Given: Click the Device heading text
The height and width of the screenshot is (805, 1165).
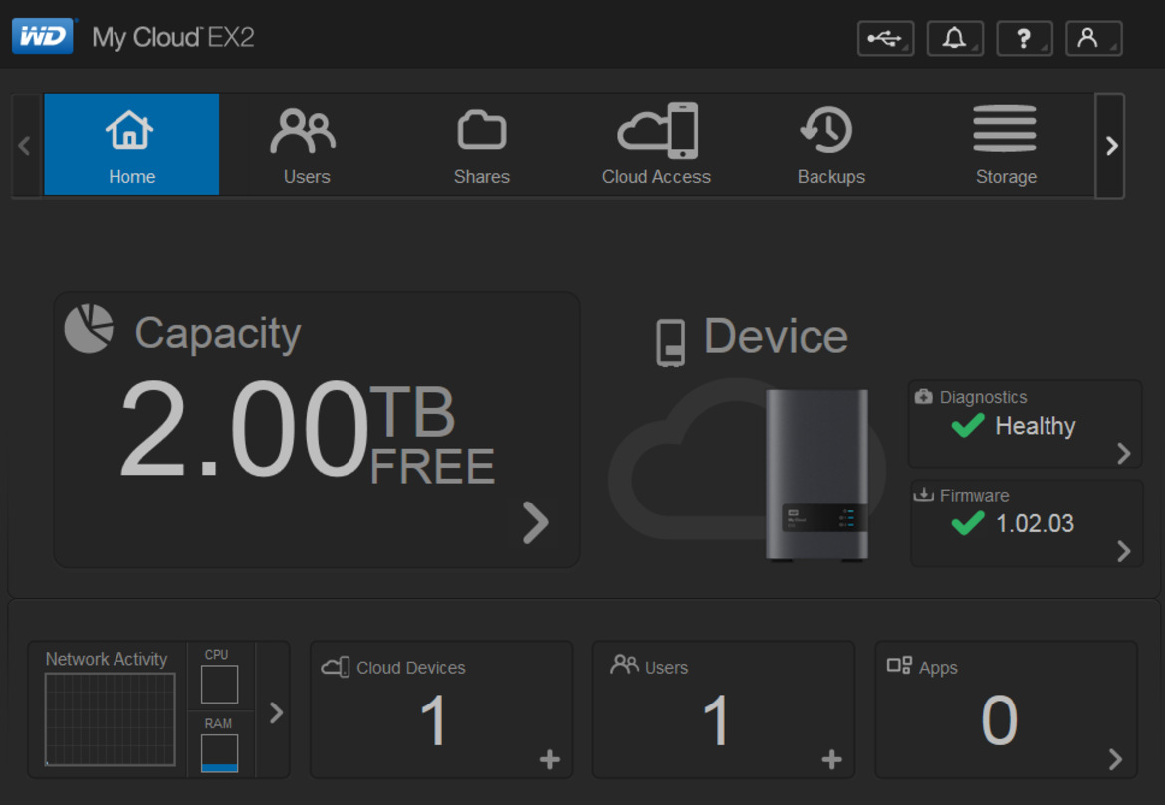Looking at the screenshot, I should point(776,336).
